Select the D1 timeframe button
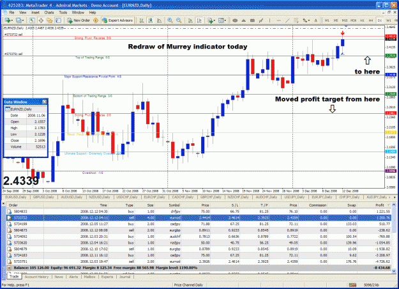 coord(380,20)
